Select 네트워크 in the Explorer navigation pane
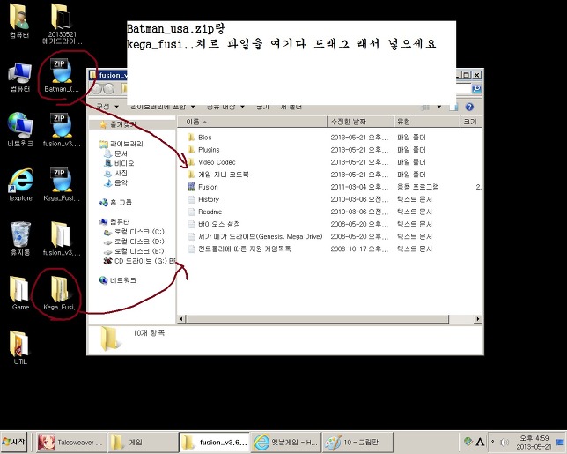The image size is (567, 454). (118, 280)
